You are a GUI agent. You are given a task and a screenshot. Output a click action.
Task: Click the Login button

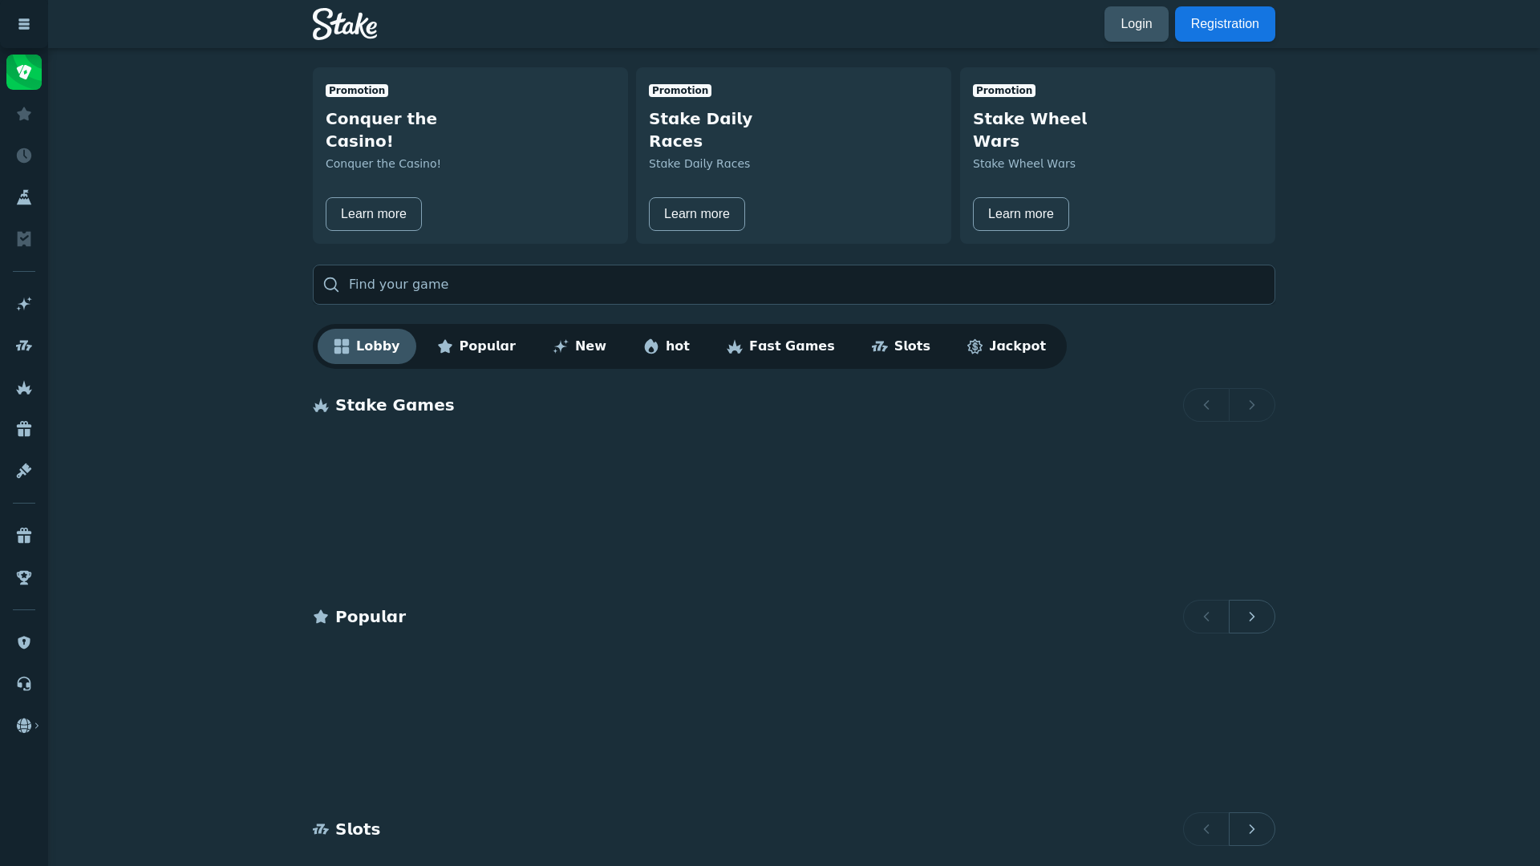pos(1136,24)
